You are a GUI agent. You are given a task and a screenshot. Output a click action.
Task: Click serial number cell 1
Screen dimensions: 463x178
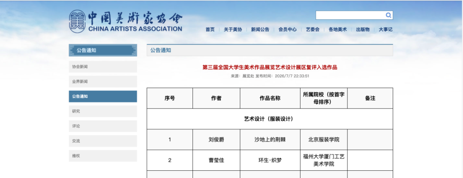[170, 140]
